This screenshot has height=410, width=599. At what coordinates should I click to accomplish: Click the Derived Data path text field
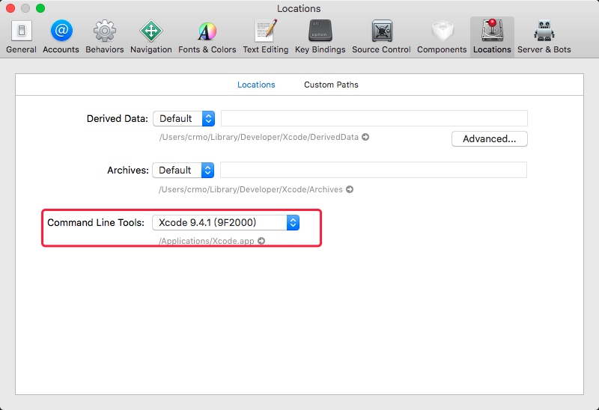pos(374,118)
